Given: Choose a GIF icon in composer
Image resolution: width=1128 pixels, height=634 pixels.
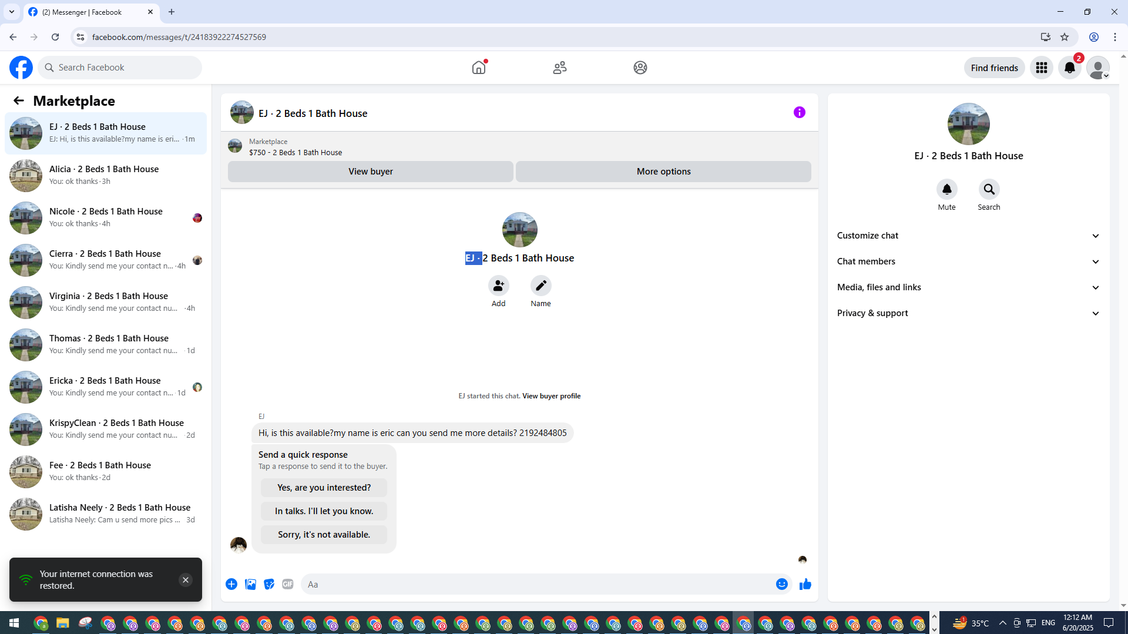Looking at the screenshot, I should tap(288, 584).
